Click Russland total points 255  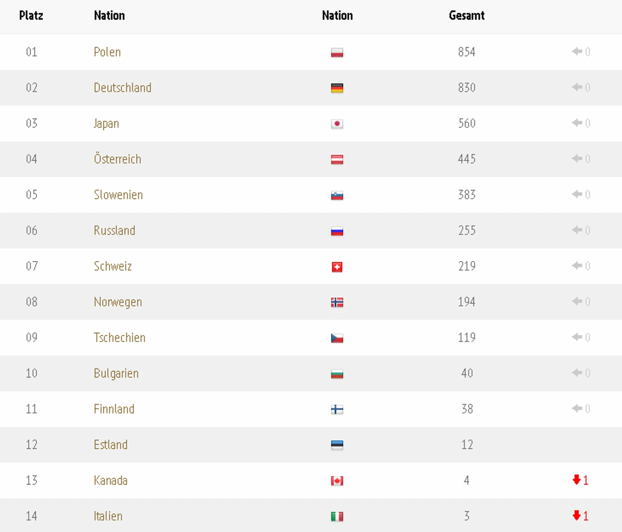(x=467, y=231)
